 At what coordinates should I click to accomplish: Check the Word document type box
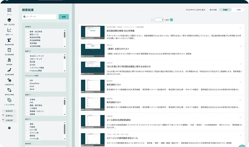pos(28,89)
